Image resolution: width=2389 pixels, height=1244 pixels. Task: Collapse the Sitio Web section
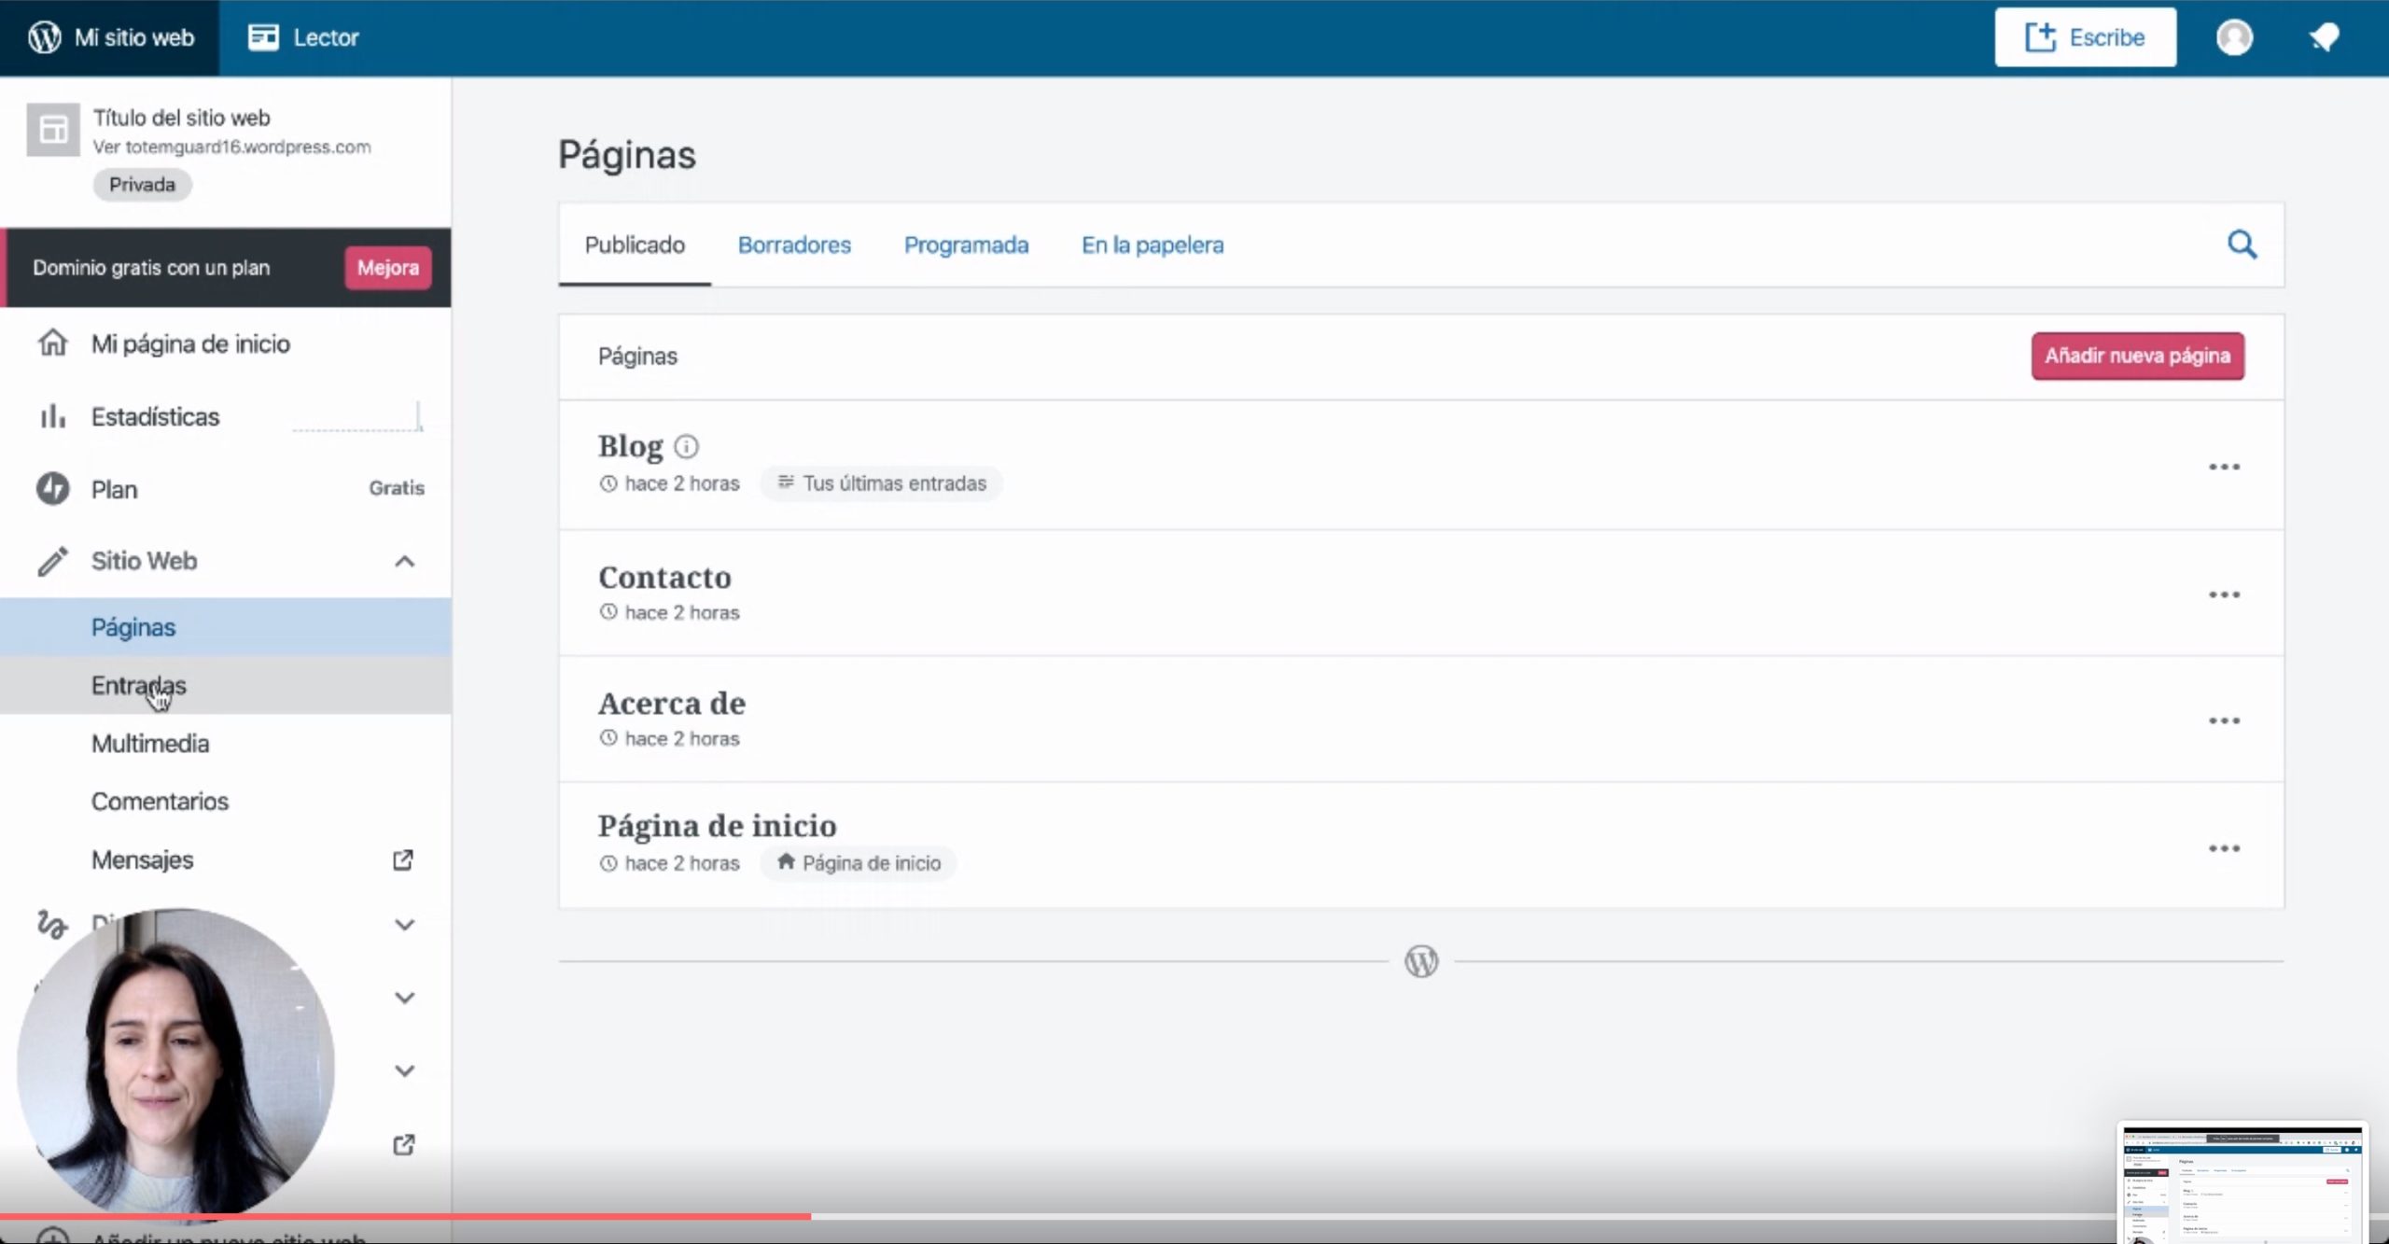405,561
